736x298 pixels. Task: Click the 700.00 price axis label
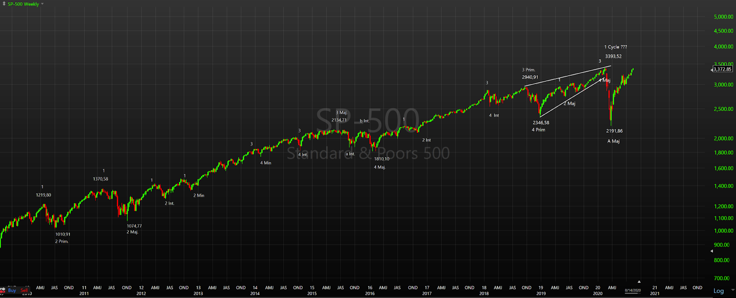(x=722, y=278)
